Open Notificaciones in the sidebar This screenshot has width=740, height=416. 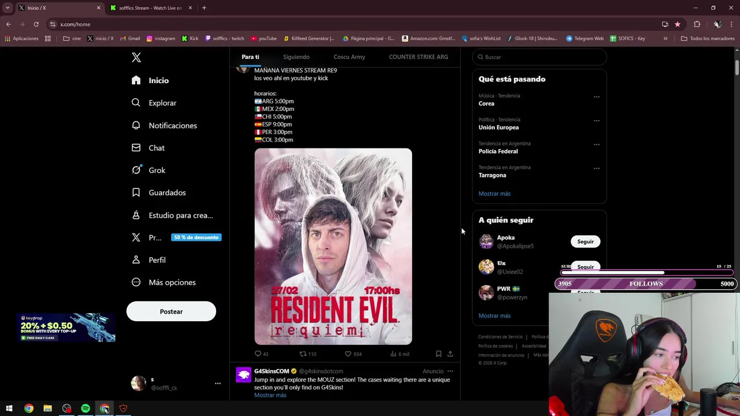[164, 125]
